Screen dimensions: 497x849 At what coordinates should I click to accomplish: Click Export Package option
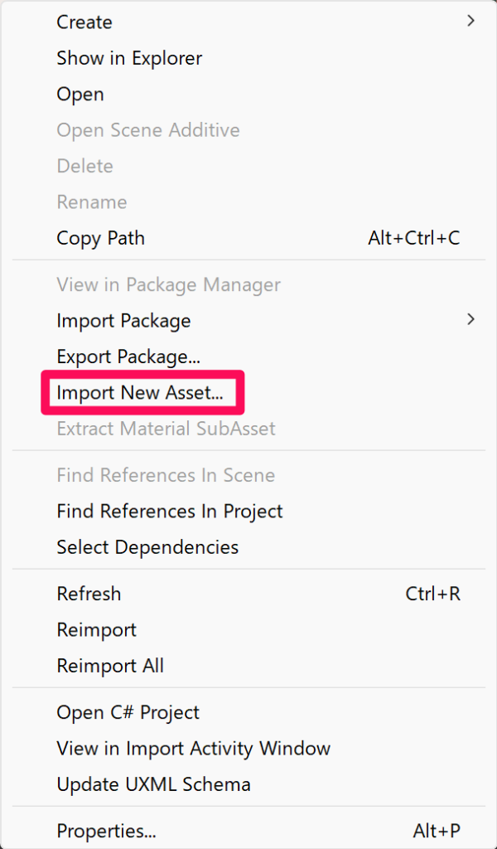[x=128, y=357]
